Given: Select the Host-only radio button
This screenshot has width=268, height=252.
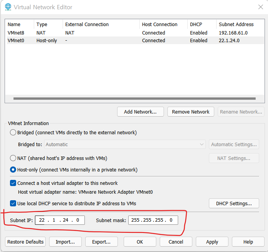Looking at the screenshot, I should point(13,170).
